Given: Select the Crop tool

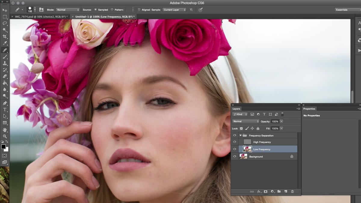Looking at the screenshot, I should click(x=5, y=37).
